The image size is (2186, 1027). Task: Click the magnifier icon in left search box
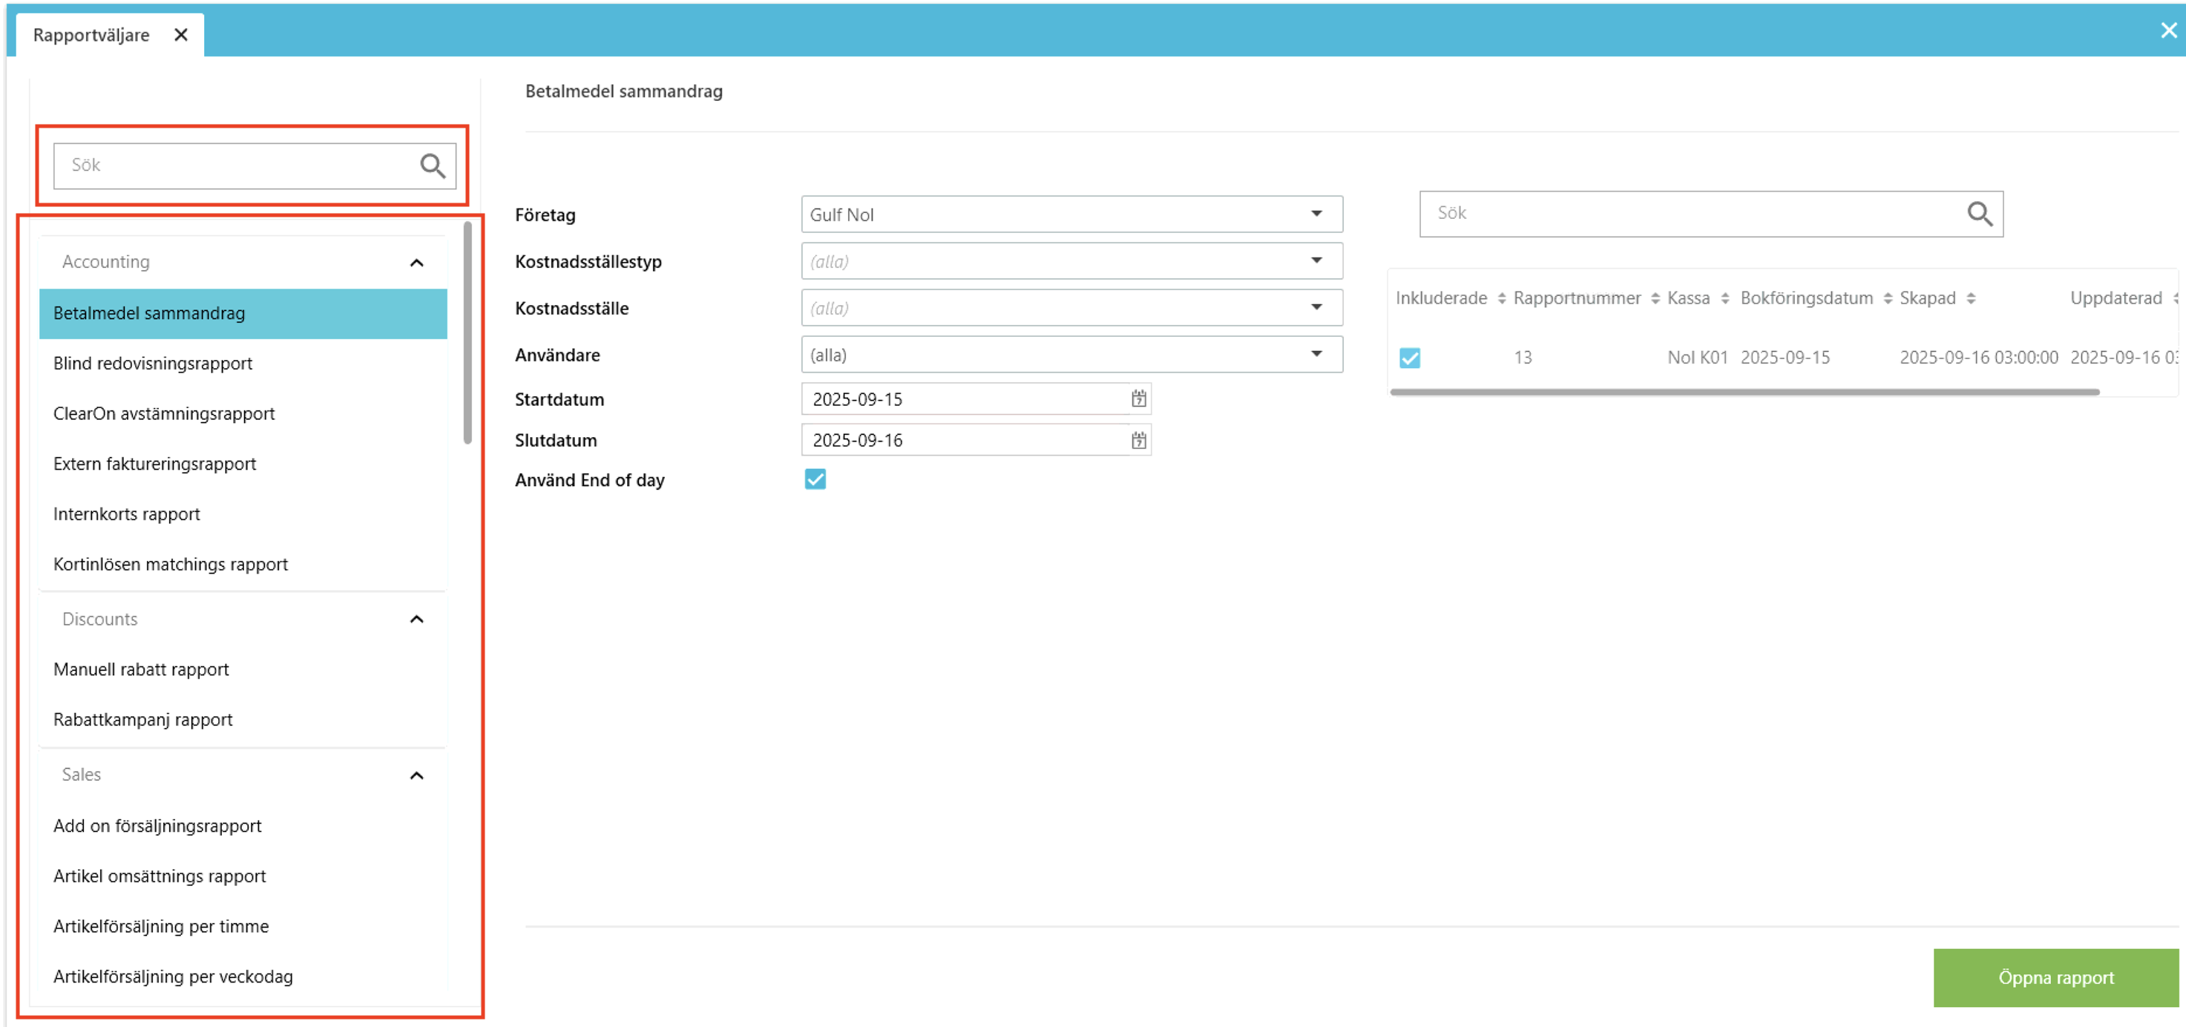(433, 165)
